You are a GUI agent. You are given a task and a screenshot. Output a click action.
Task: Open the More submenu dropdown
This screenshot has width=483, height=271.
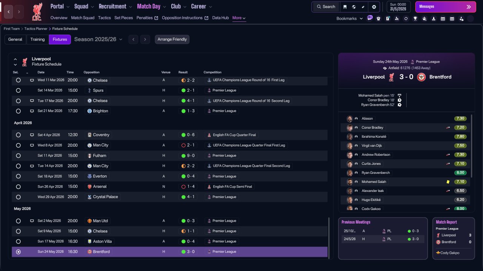239,18
